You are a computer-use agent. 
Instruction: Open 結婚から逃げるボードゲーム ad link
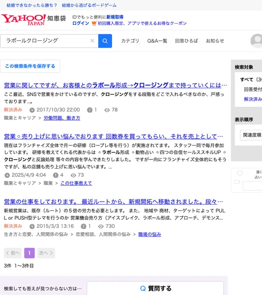point(89,5)
